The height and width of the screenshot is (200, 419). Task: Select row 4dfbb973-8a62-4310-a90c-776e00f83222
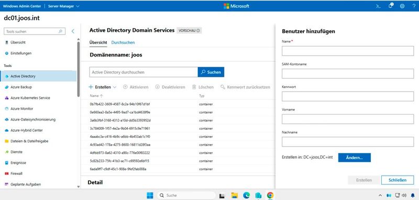[x=178, y=153]
